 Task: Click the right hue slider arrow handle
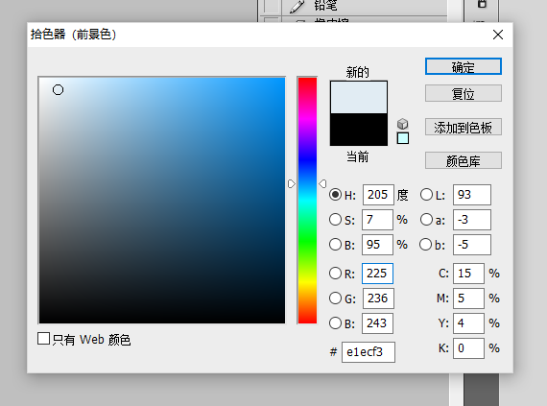[322, 184]
